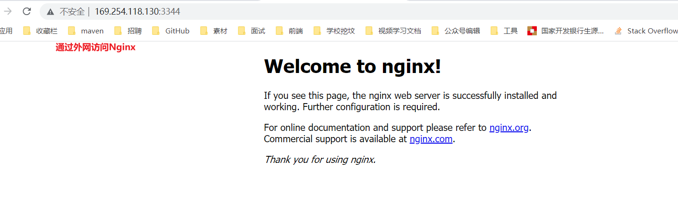Open the 素材 bookmark folder

pos(214,31)
